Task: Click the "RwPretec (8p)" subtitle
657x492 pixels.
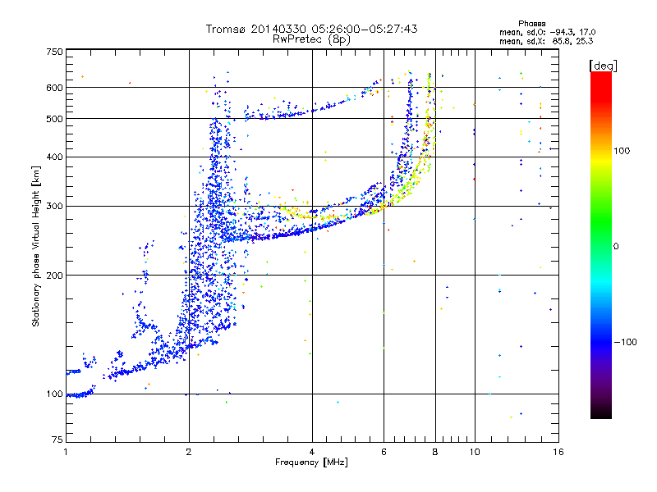Action: 311,39
